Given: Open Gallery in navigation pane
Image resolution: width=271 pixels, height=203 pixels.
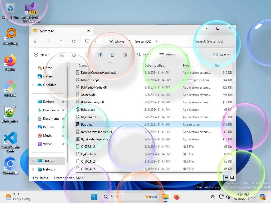Looking at the screenshot, I should (x=45, y=76).
